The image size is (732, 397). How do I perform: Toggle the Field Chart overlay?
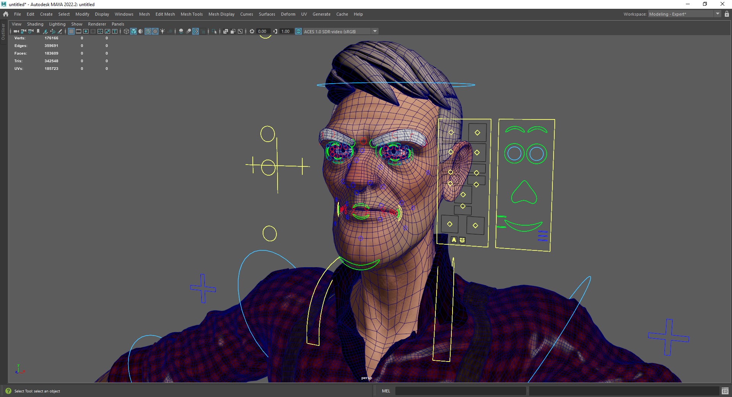coord(100,31)
